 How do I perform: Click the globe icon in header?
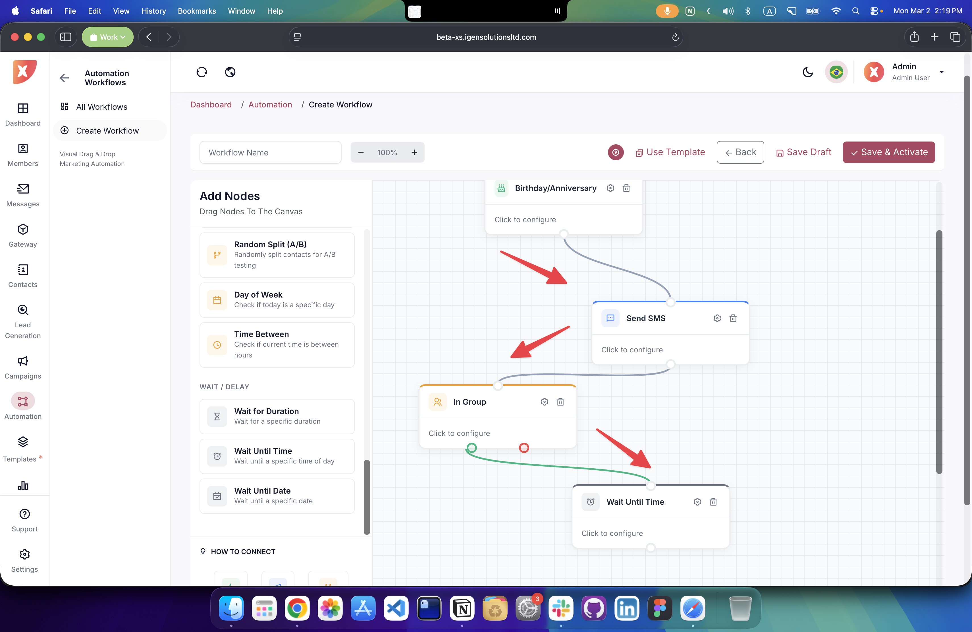click(x=230, y=72)
